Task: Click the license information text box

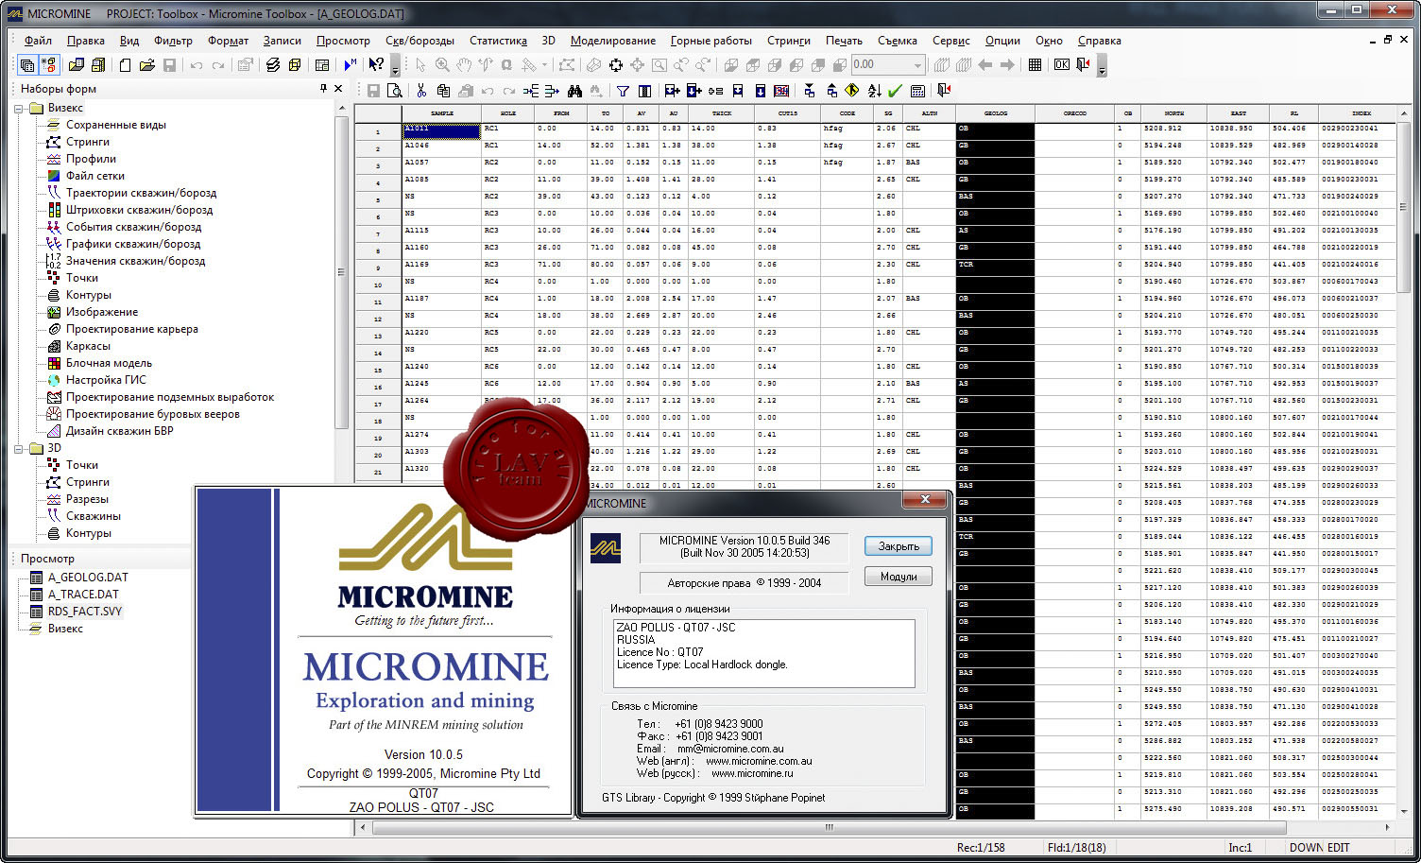Action: [763, 653]
